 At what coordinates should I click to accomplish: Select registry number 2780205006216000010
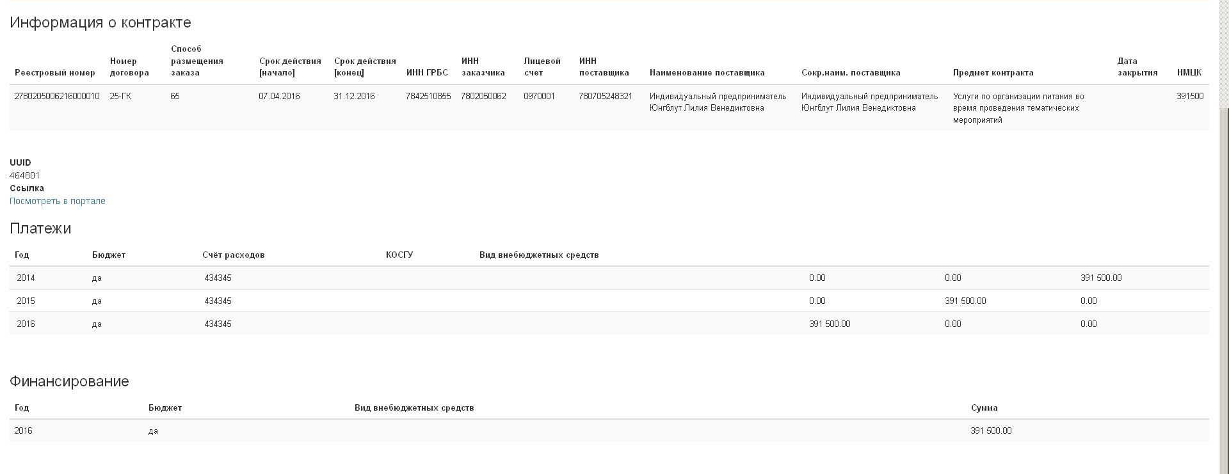(57, 96)
